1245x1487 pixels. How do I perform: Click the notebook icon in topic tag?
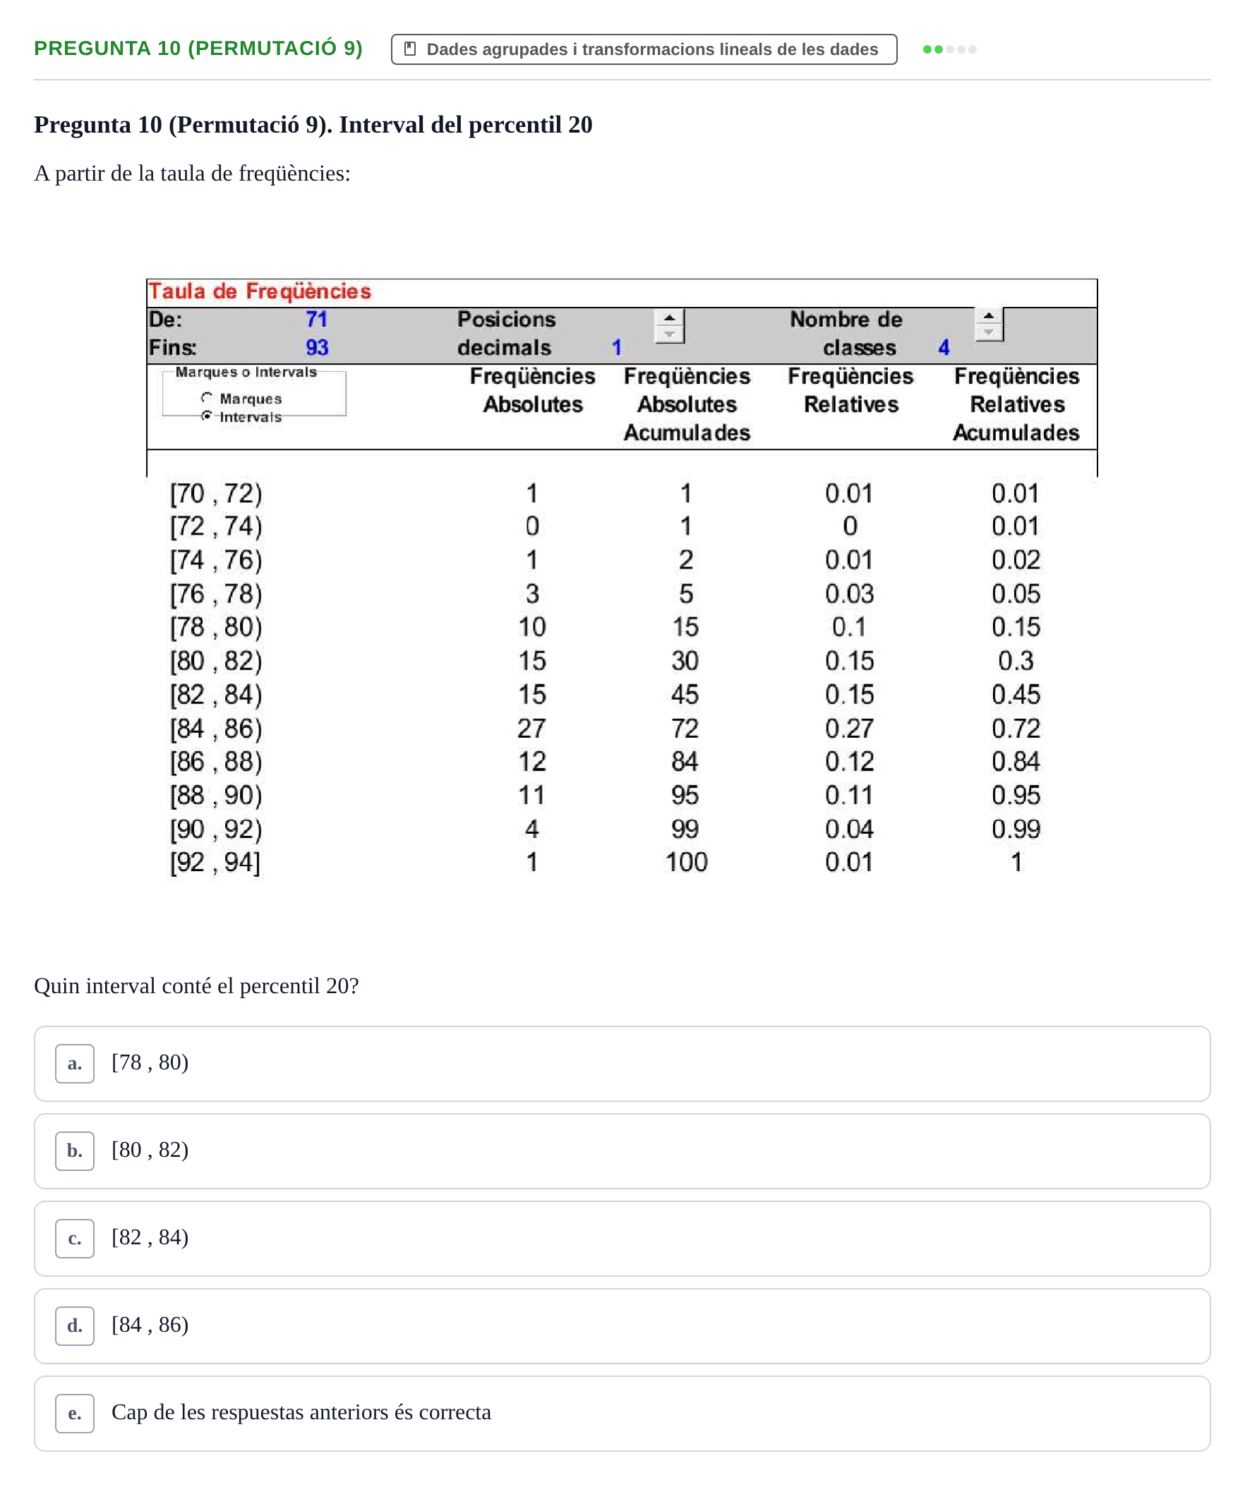[409, 49]
